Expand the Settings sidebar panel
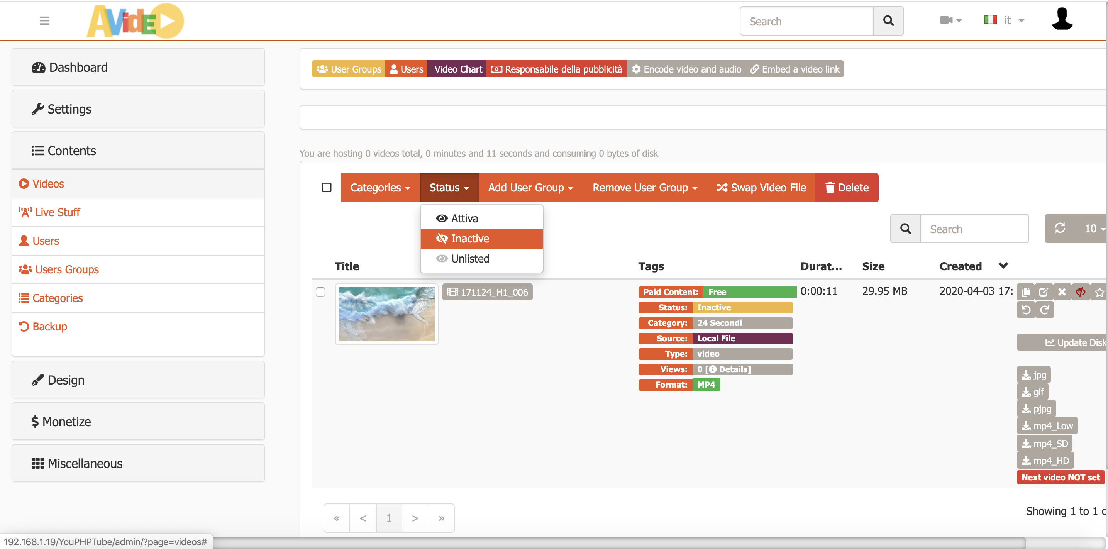Image resolution: width=1108 pixels, height=549 pixels. [138, 109]
